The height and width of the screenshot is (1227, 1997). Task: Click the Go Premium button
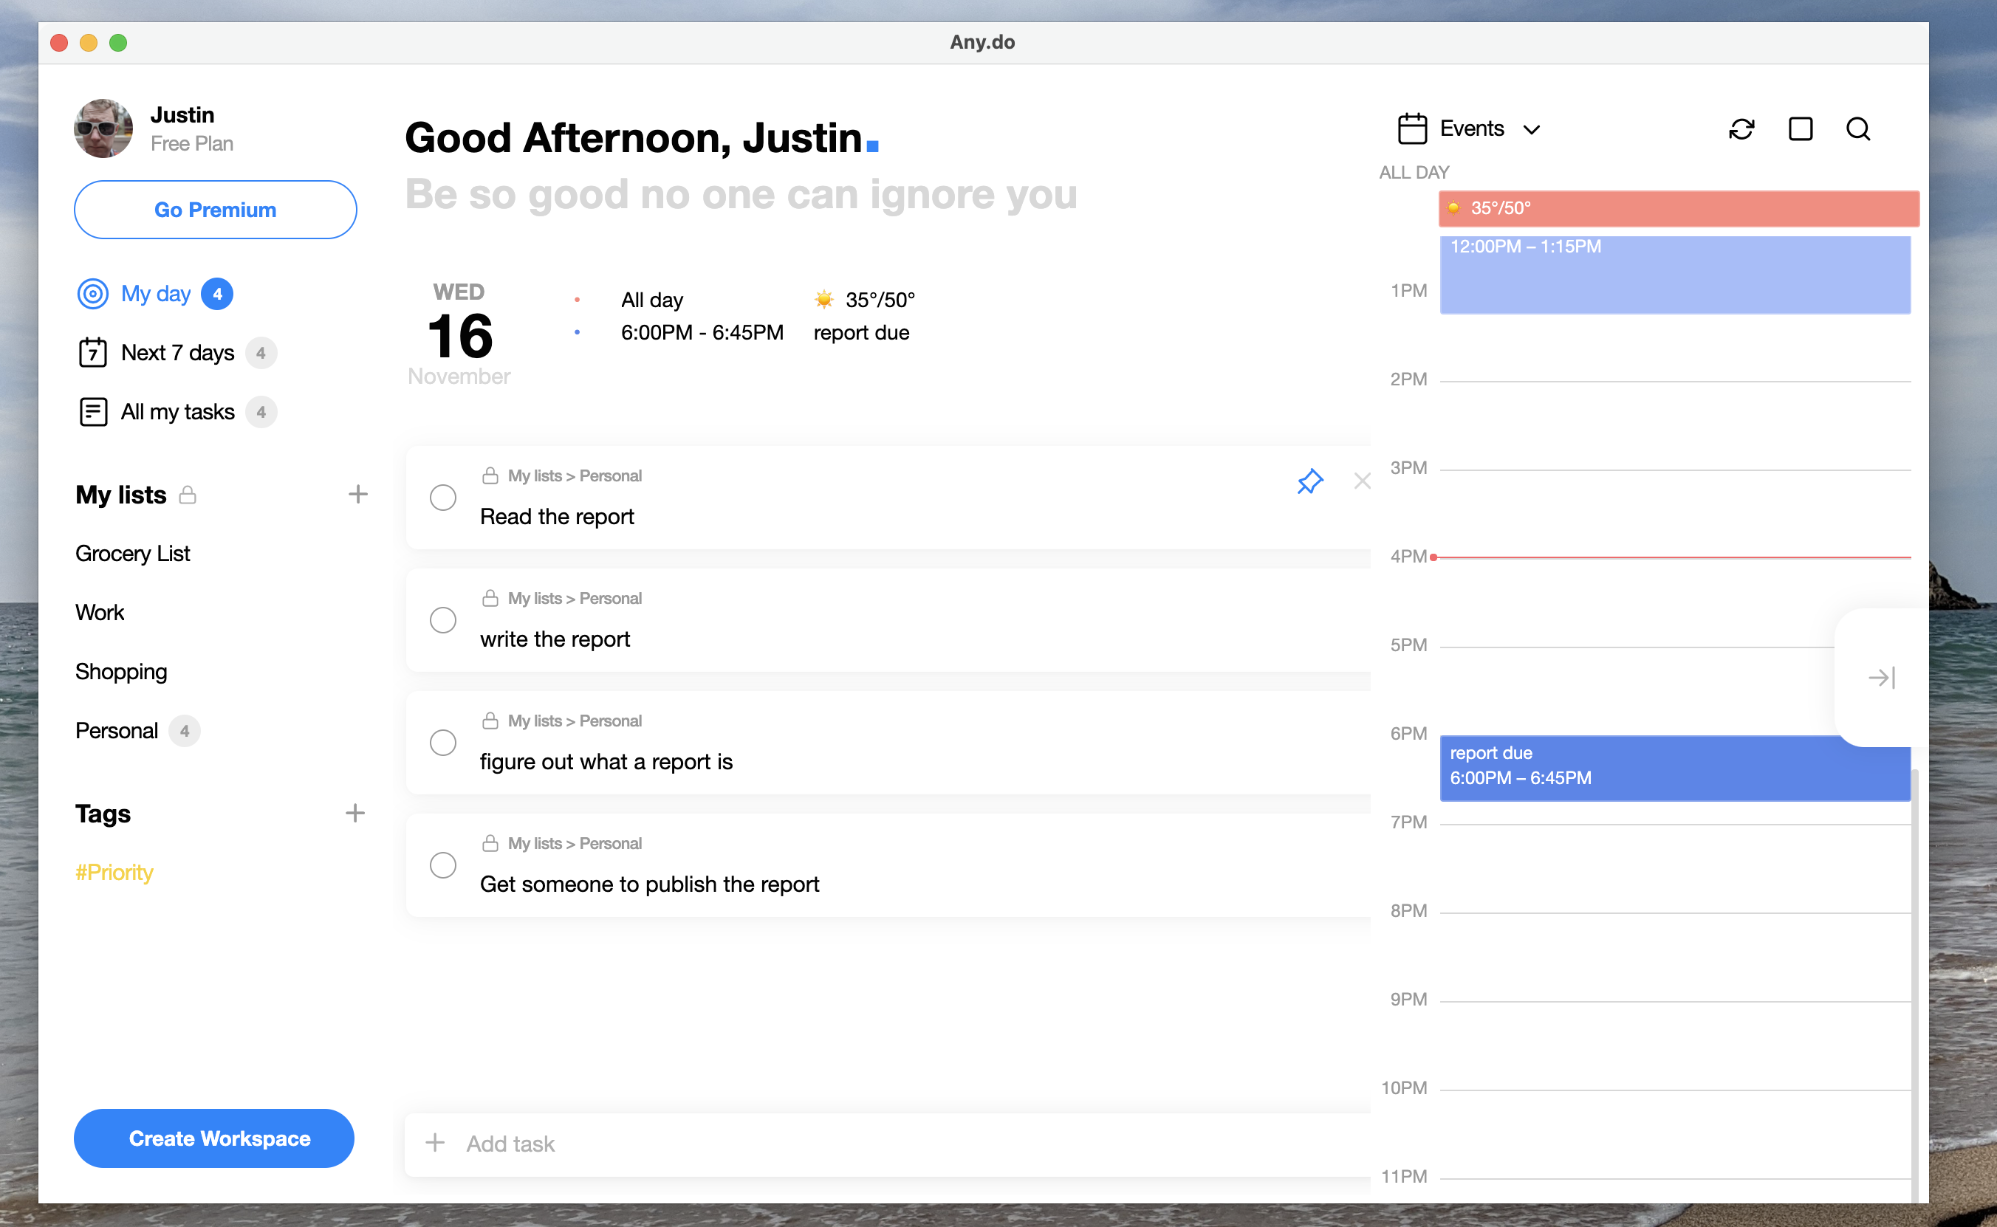pos(216,210)
